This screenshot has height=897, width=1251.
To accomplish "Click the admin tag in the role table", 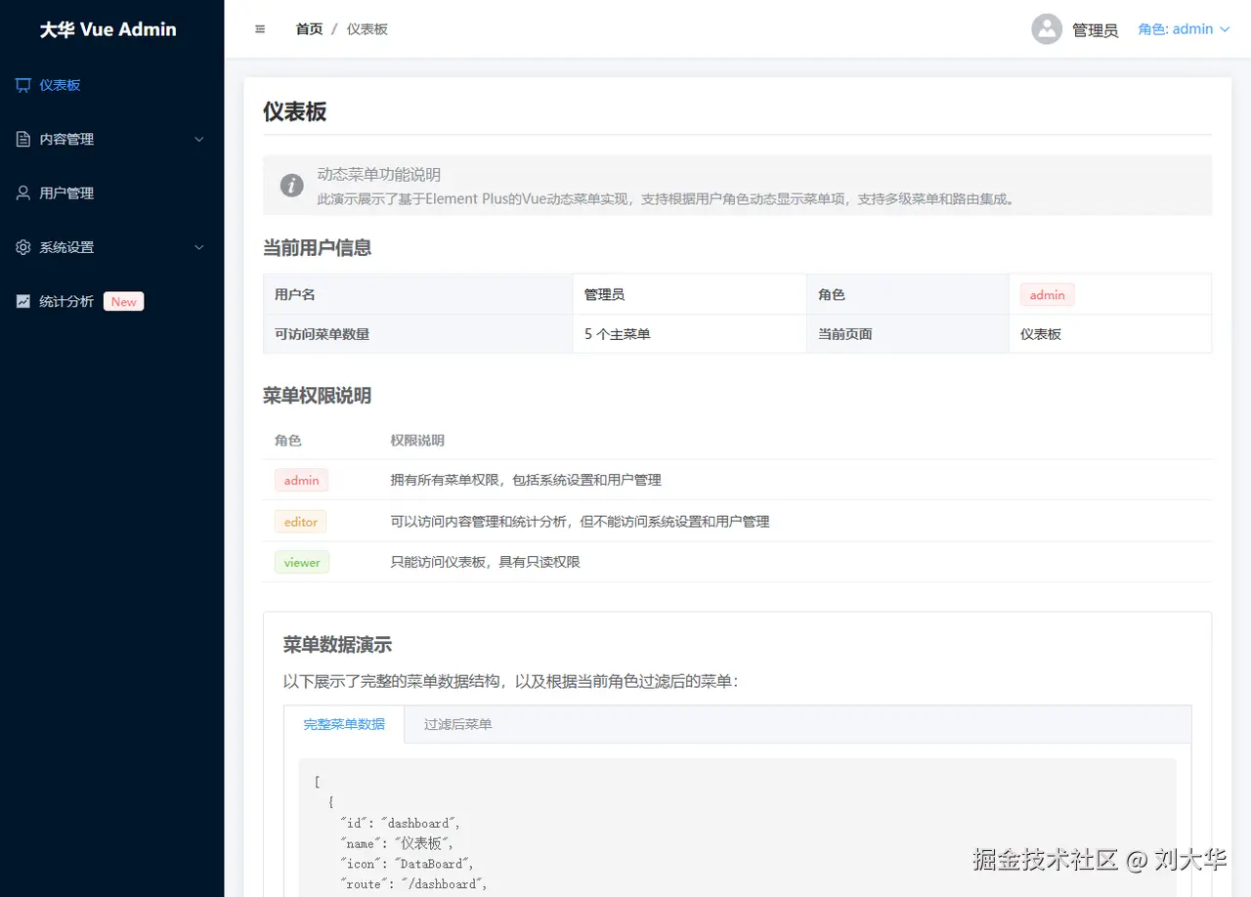I will click(x=301, y=480).
